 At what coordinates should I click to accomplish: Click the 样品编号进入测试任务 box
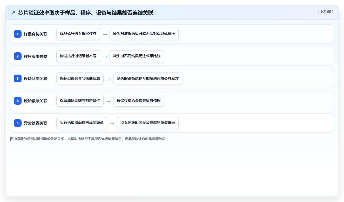[x=78, y=34]
